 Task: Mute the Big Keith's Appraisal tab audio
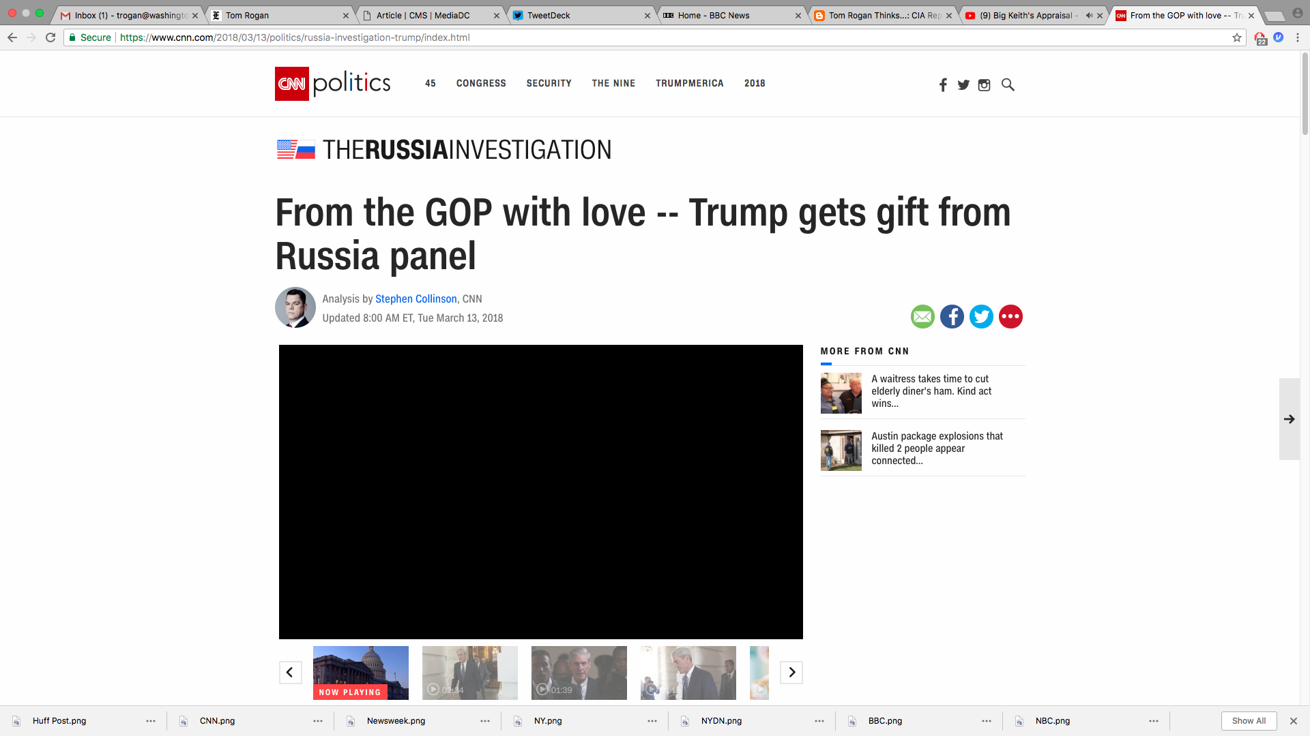pos(1088,15)
